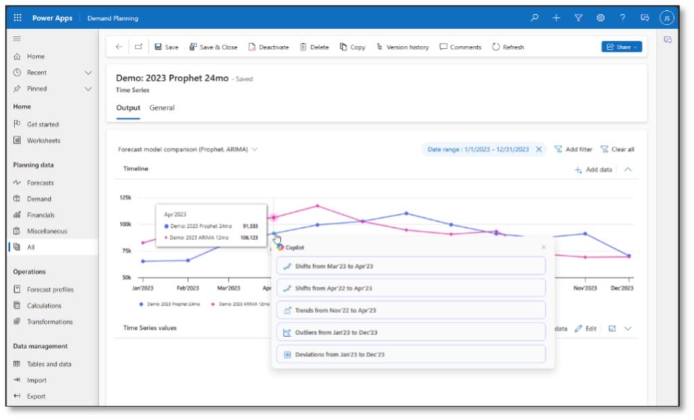Open the Power Apps app launcher grid
694x420 pixels.
tap(18, 18)
